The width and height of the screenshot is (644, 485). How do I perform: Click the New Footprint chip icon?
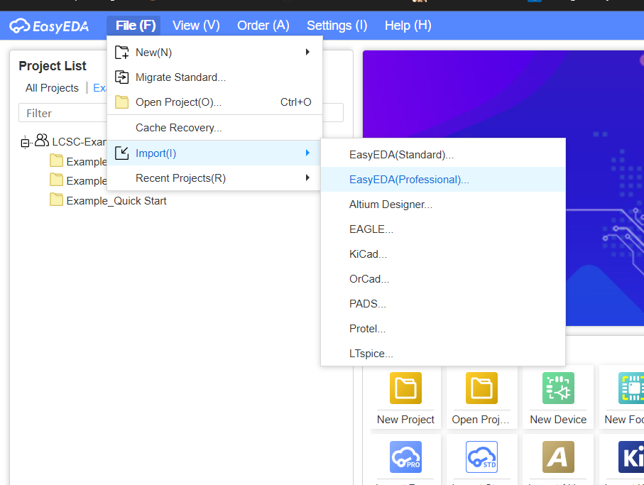coord(631,388)
